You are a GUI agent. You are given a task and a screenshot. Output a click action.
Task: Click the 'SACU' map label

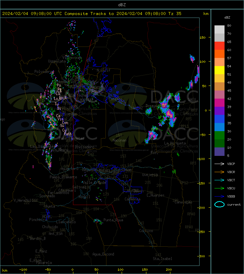[x=192, y=100]
